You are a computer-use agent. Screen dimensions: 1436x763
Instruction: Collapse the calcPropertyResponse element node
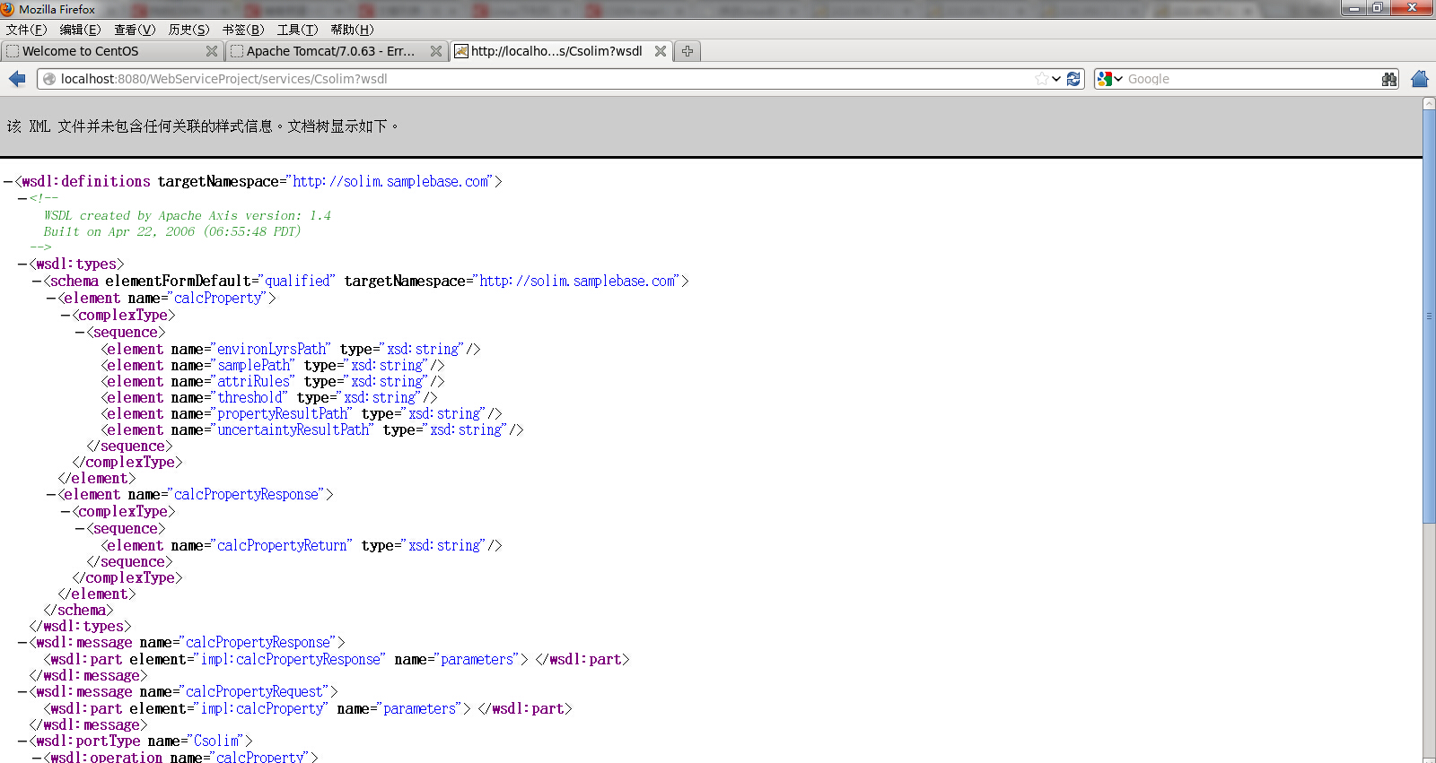(51, 495)
